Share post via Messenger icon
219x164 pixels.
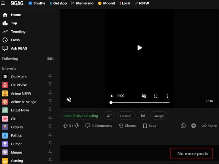click(194, 126)
